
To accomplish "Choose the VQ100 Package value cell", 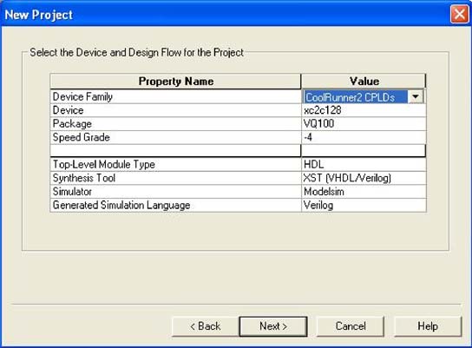I will pyautogui.click(x=364, y=124).
